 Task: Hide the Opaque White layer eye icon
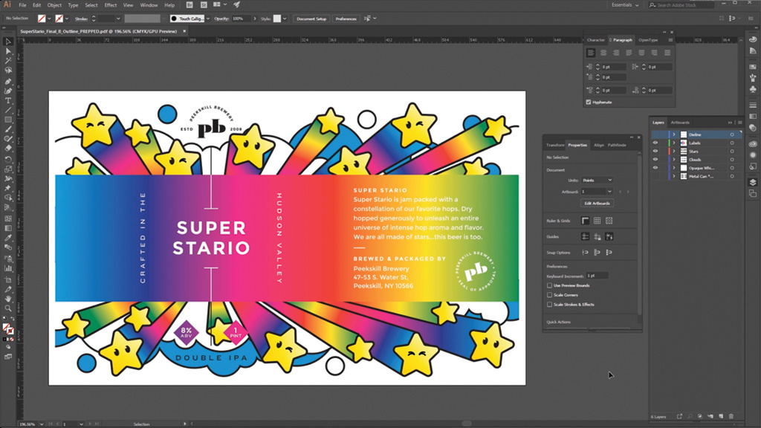655,168
